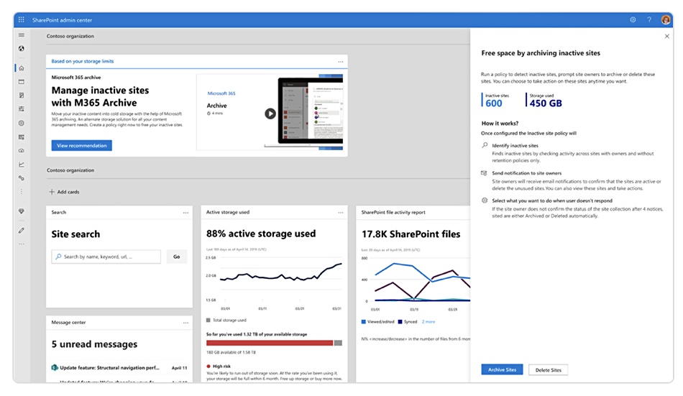Focus the site search input field

[x=106, y=257]
